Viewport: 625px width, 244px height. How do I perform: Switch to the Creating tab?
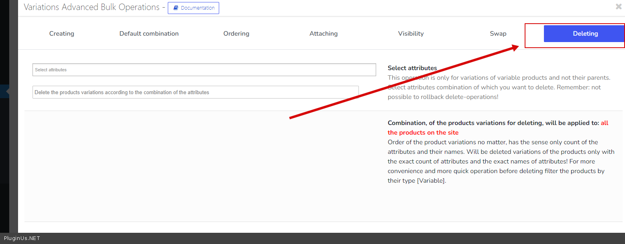[x=61, y=34]
